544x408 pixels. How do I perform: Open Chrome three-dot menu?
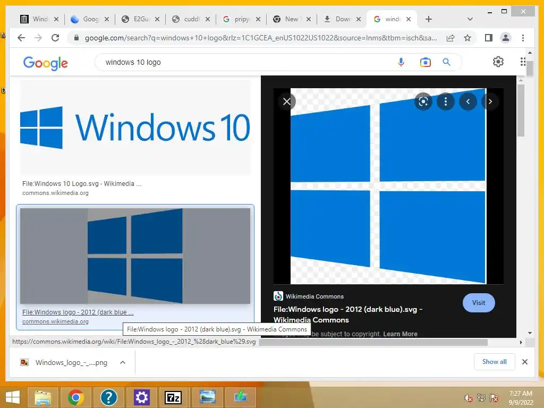pos(523,38)
